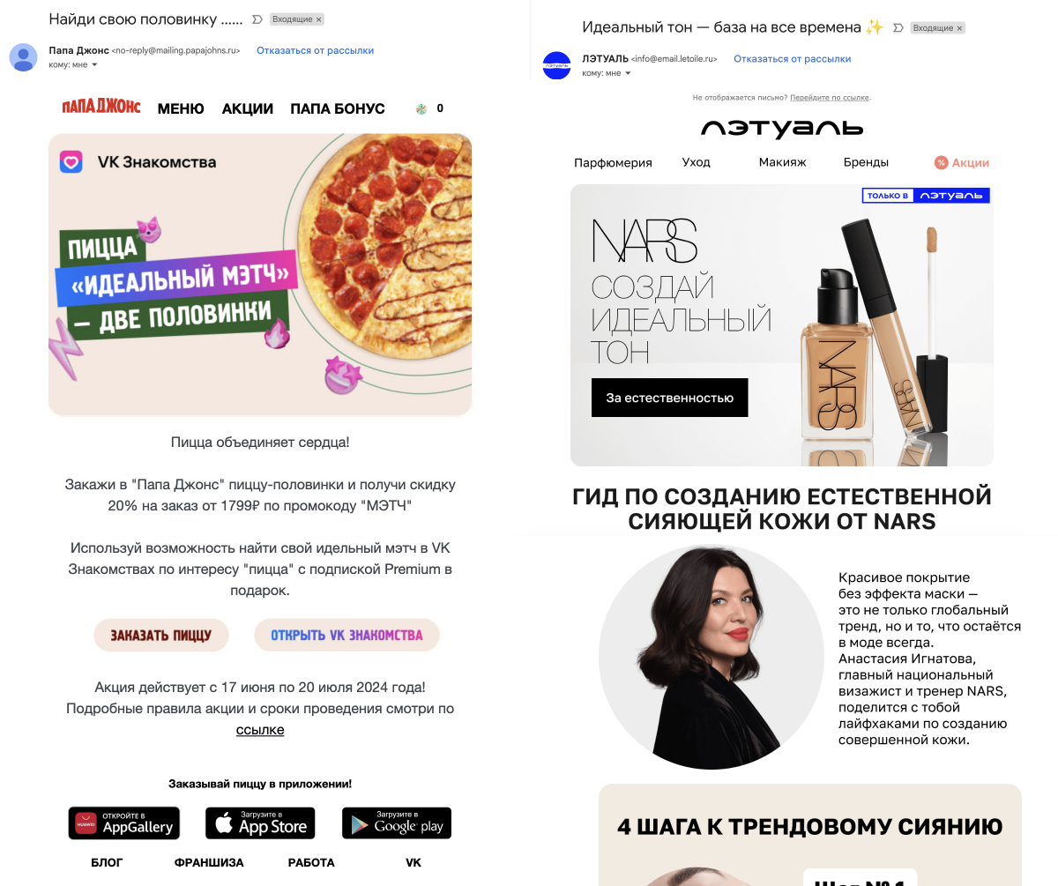The width and height of the screenshot is (1058, 886).
Task: Remove the Входящие label on Papa Johns email
Action: click(318, 19)
